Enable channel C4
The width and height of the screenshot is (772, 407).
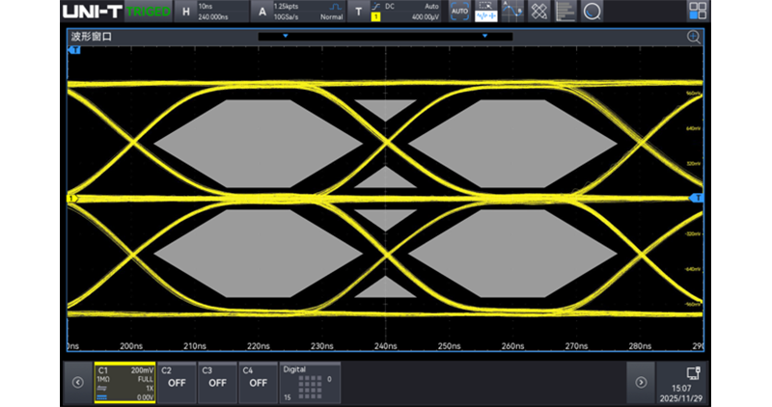coord(258,382)
